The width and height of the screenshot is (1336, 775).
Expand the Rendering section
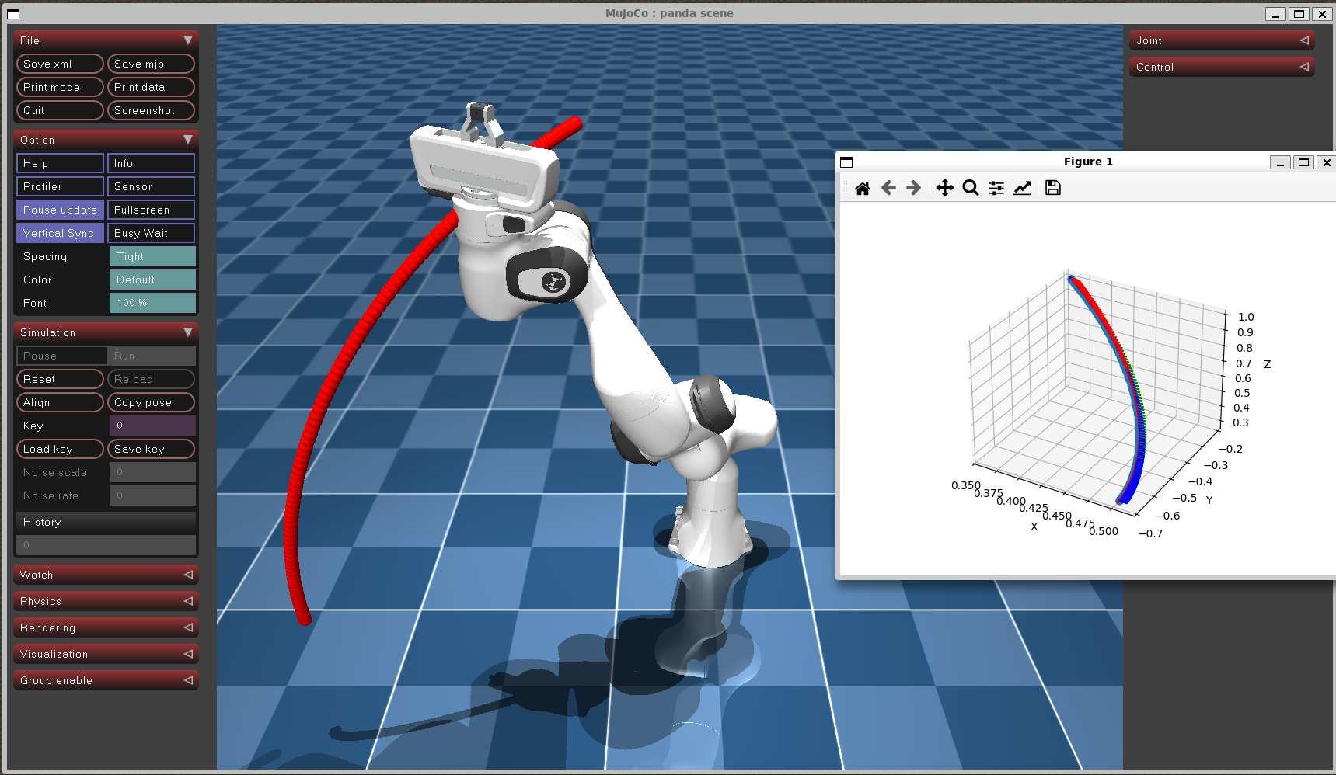pos(106,627)
